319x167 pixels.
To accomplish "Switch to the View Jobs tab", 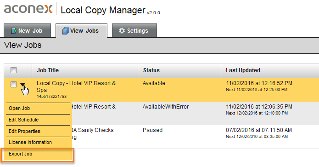I will click(x=81, y=30).
